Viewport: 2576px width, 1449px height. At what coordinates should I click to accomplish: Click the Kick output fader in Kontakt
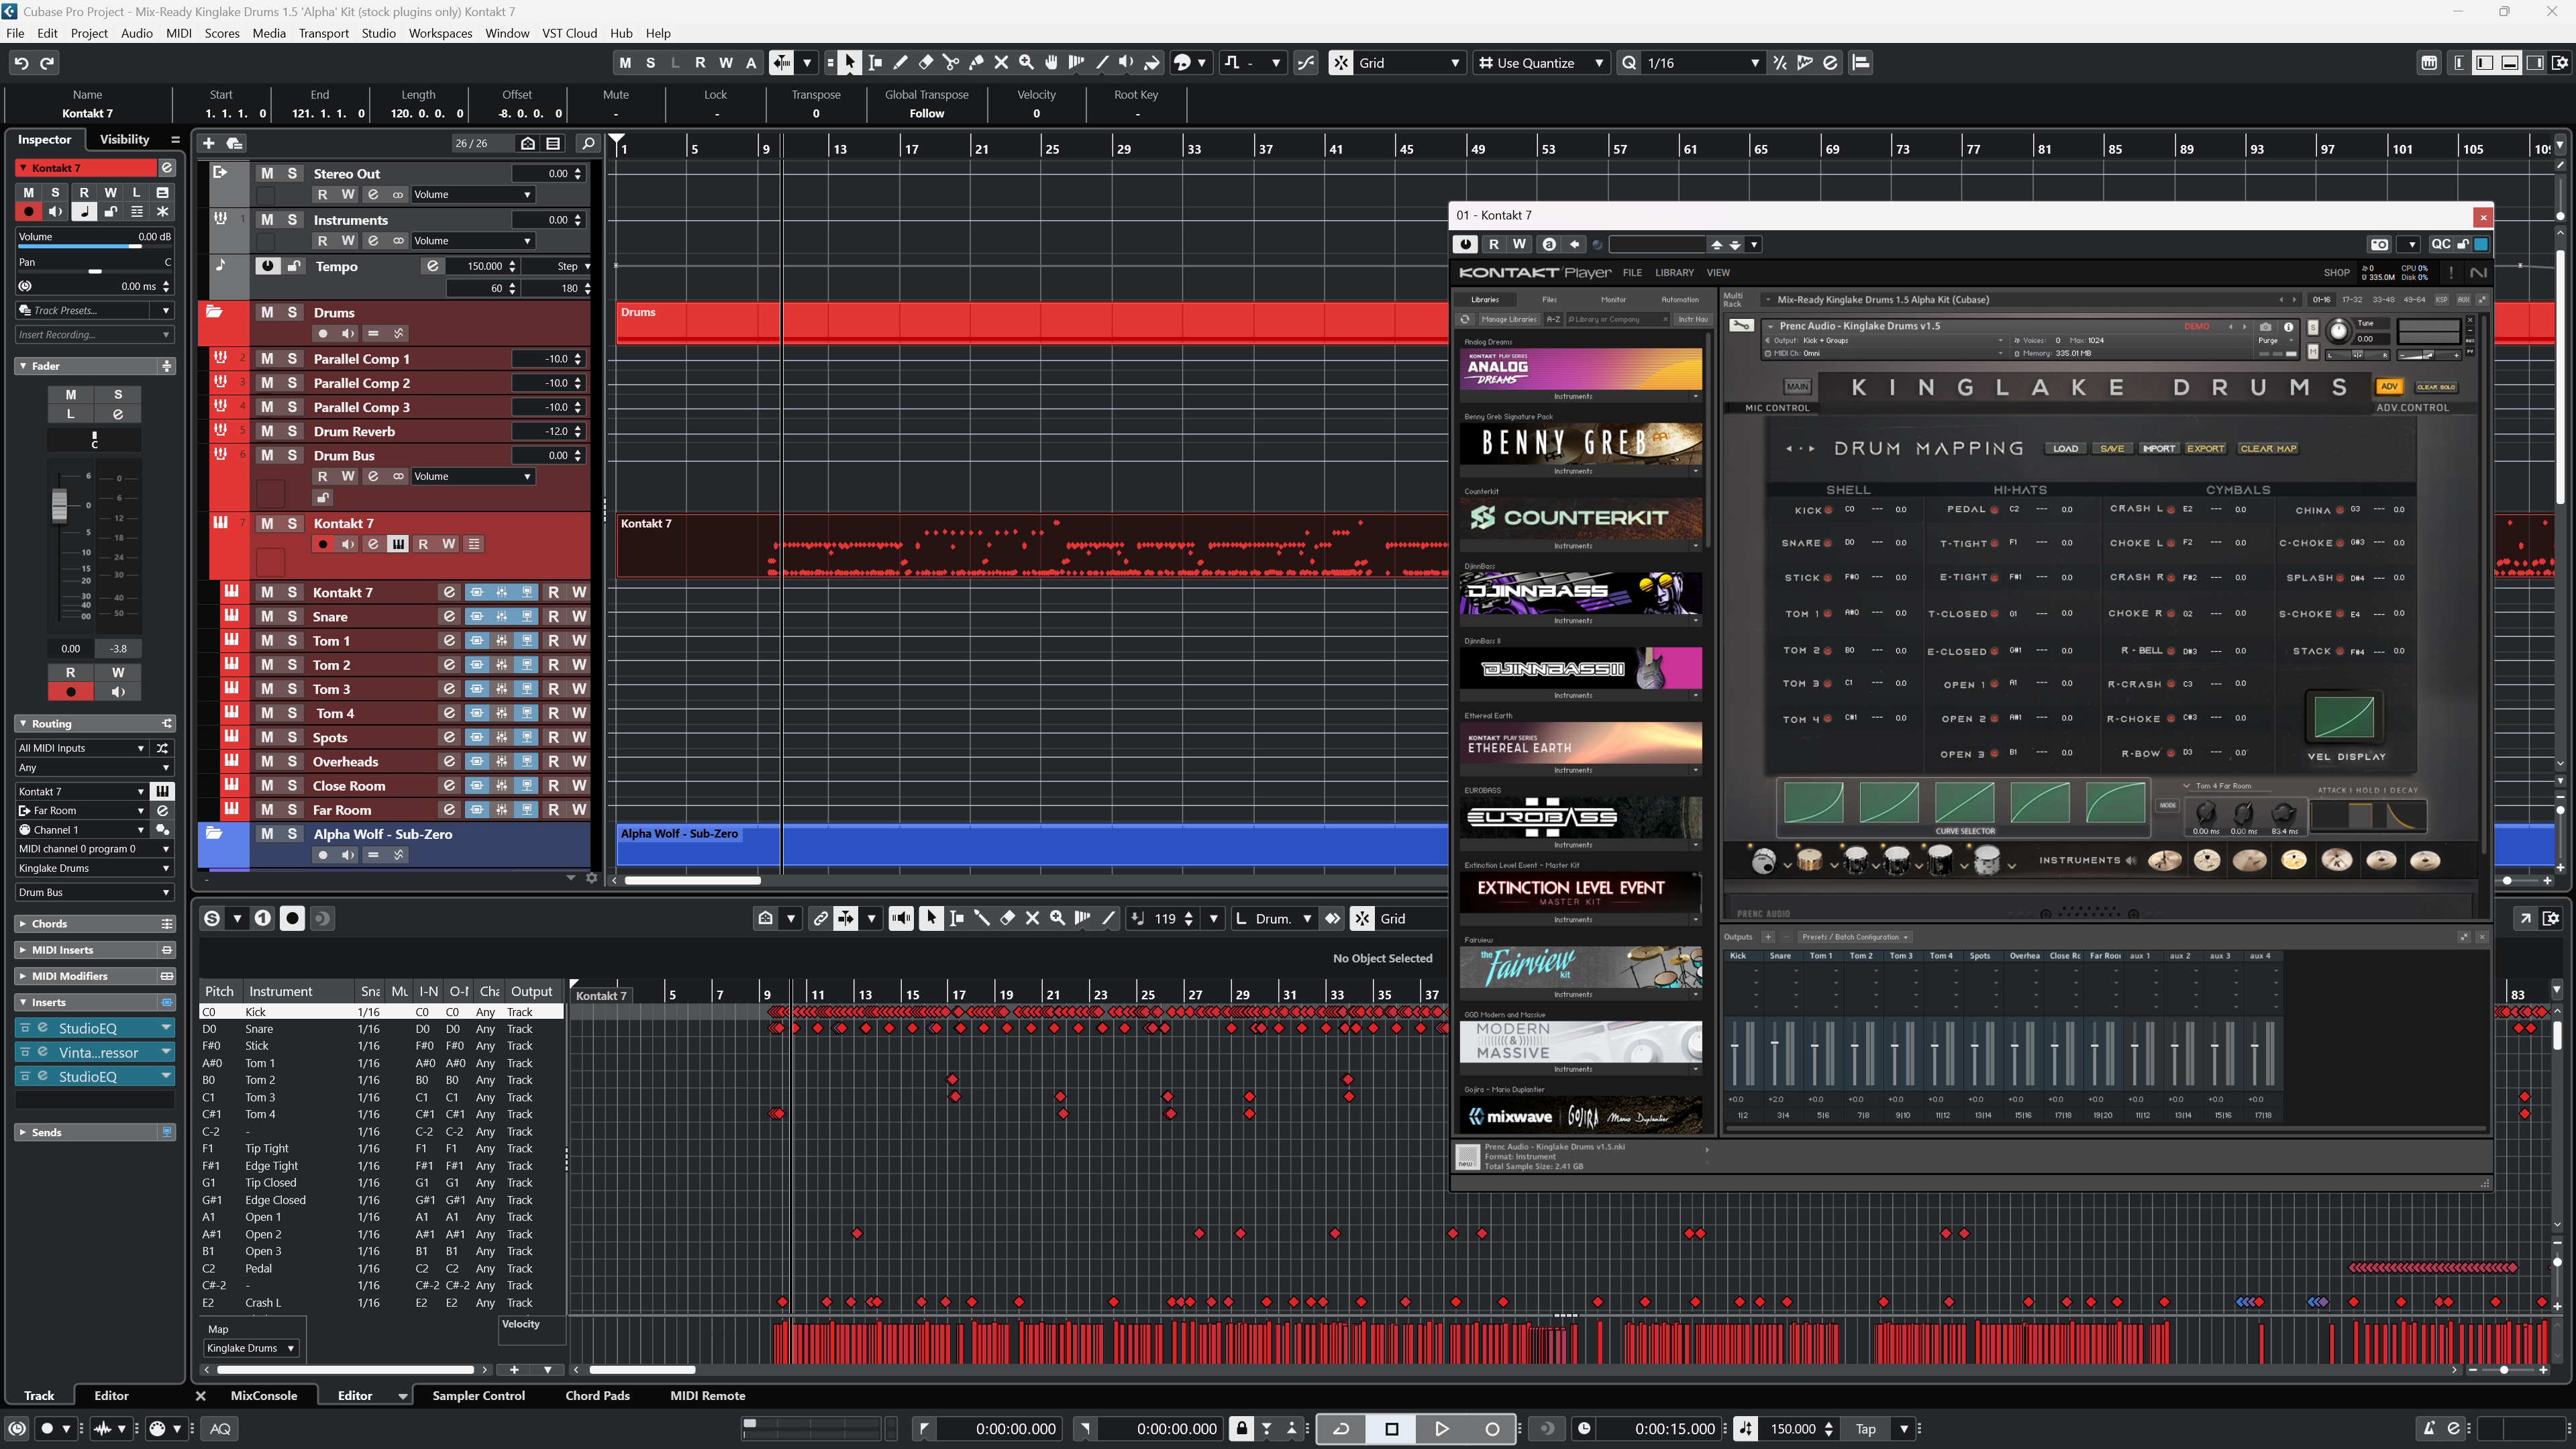point(1735,1046)
